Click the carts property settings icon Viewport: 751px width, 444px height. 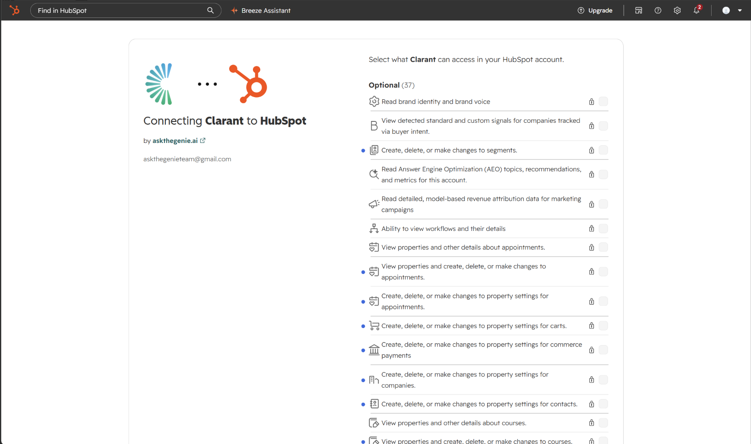(x=374, y=325)
